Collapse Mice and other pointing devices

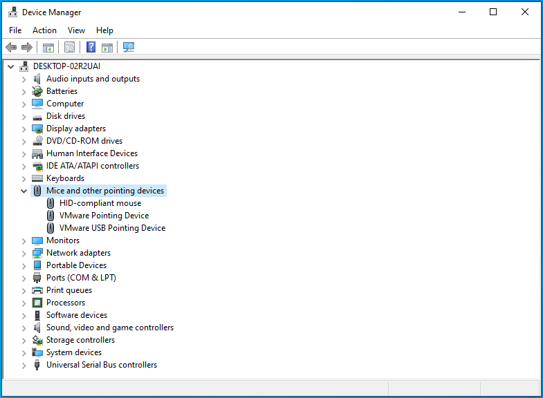click(24, 191)
